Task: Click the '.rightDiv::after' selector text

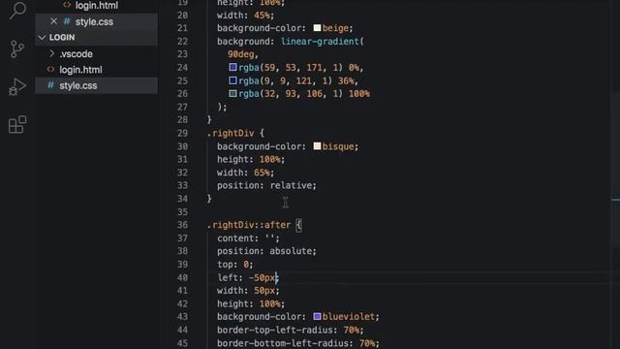Action: (x=249, y=225)
